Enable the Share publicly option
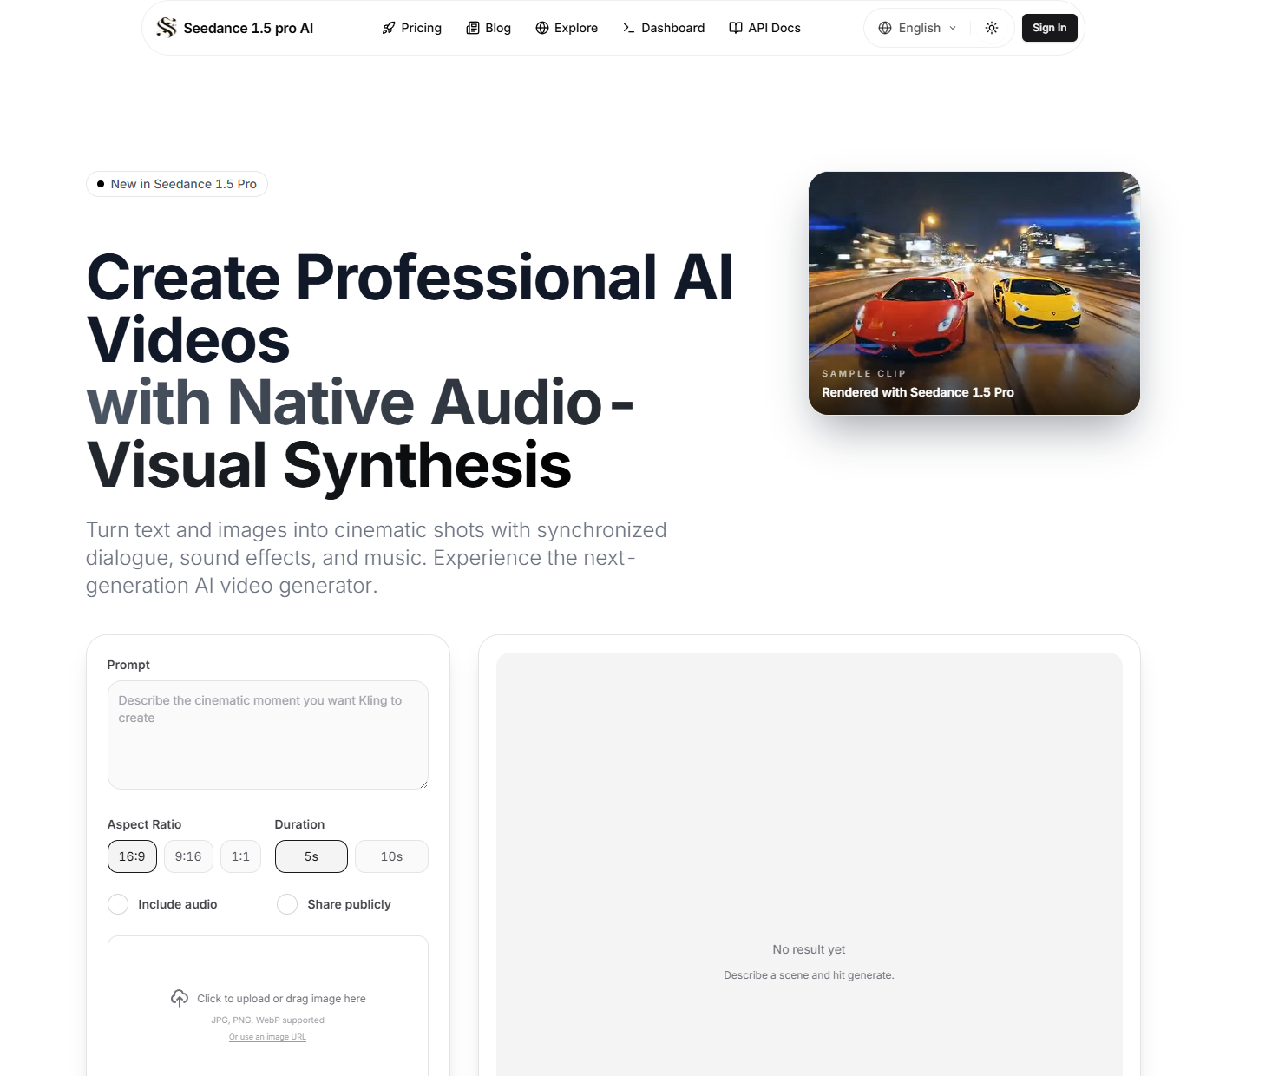This screenshot has width=1272, height=1076. coord(287,904)
